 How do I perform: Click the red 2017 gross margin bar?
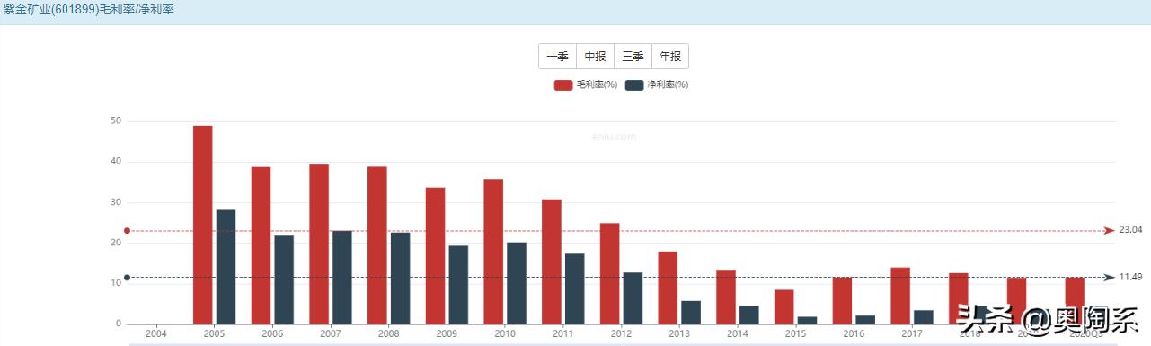(900, 296)
